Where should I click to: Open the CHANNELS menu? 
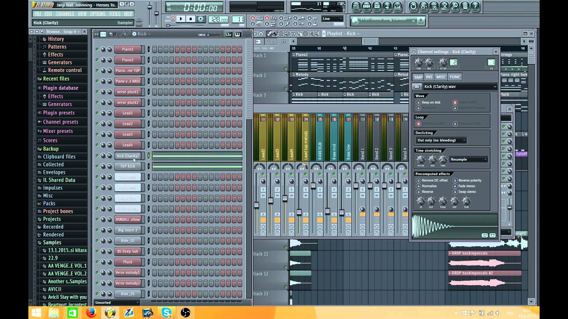pos(65,14)
